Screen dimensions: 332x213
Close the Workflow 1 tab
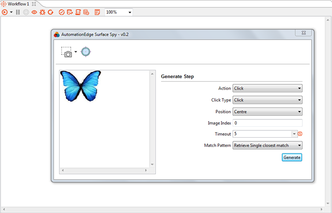(x=34, y=4)
